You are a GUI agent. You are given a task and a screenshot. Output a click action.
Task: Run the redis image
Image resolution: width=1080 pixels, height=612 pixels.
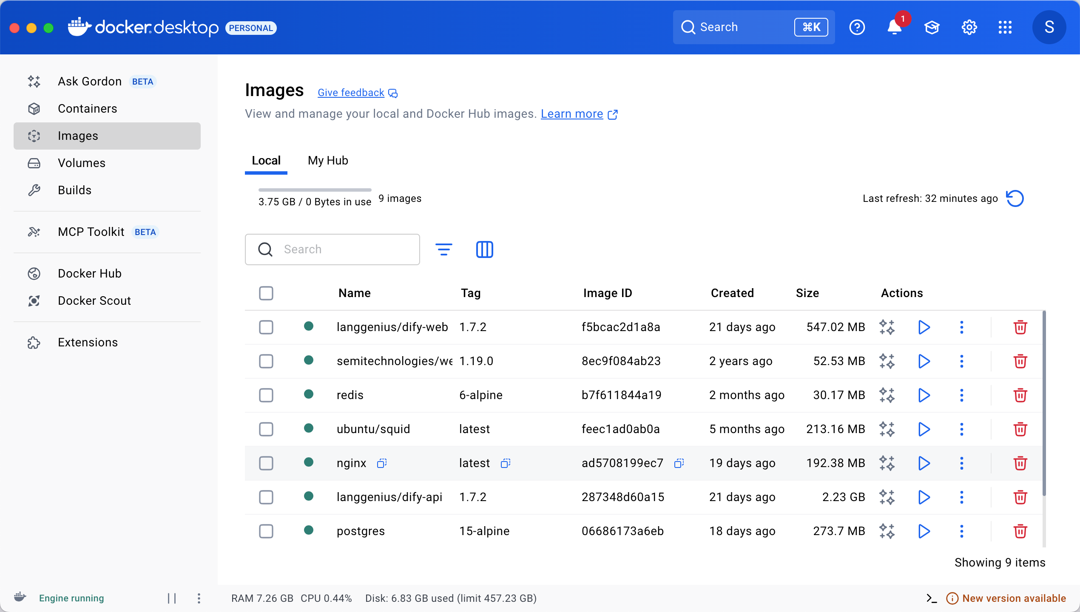click(924, 395)
